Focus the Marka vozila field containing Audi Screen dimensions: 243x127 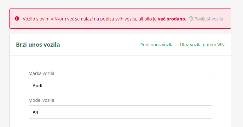coord(120,86)
